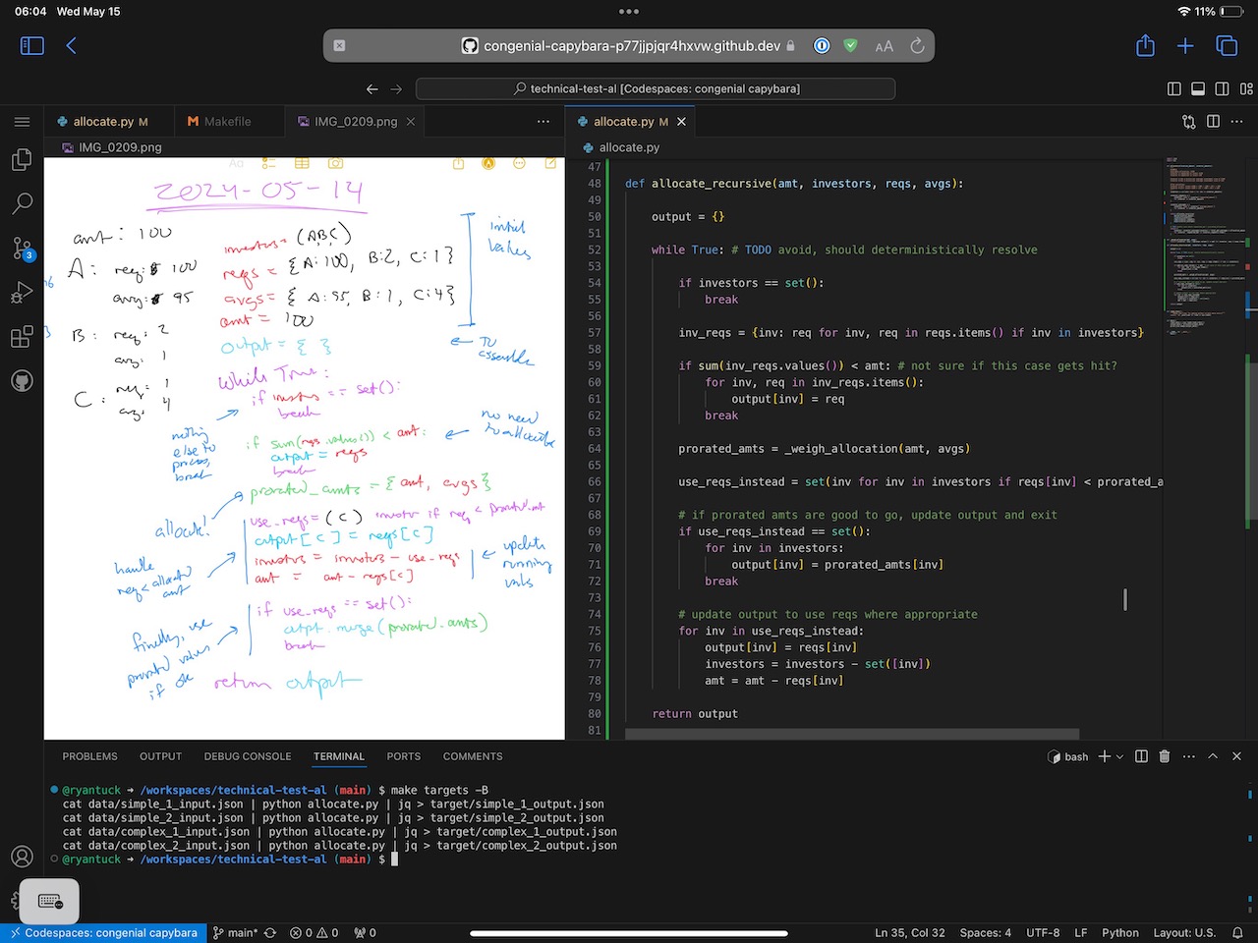Open the Extensions view

click(x=22, y=337)
